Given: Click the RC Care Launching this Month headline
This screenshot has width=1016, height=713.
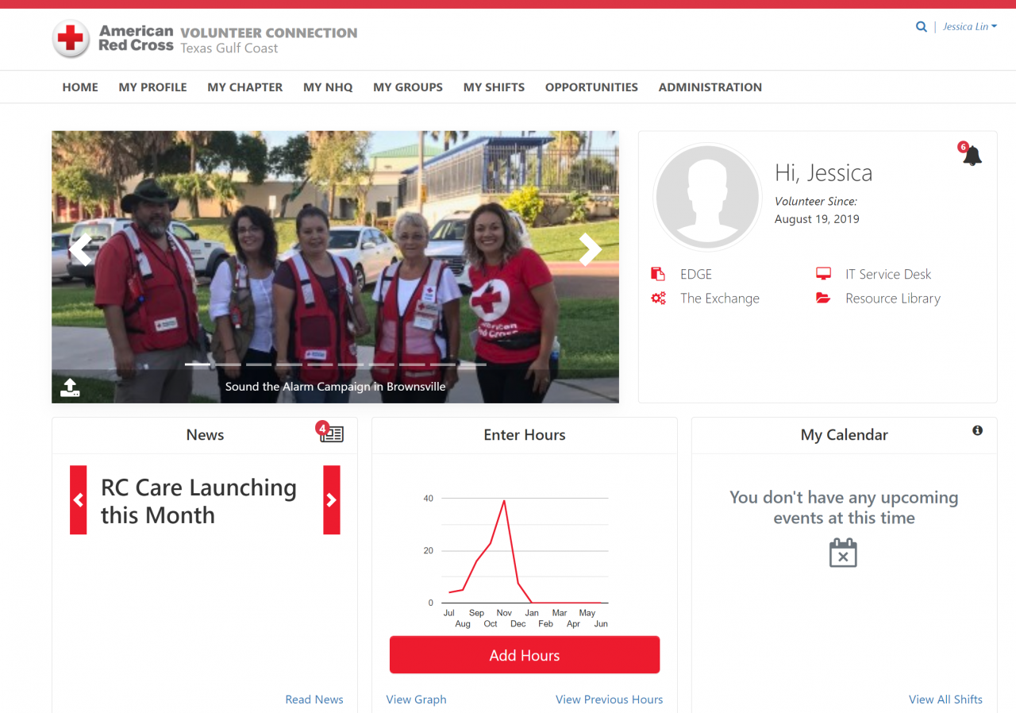Looking at the screenshot, I should click(198, 501).
